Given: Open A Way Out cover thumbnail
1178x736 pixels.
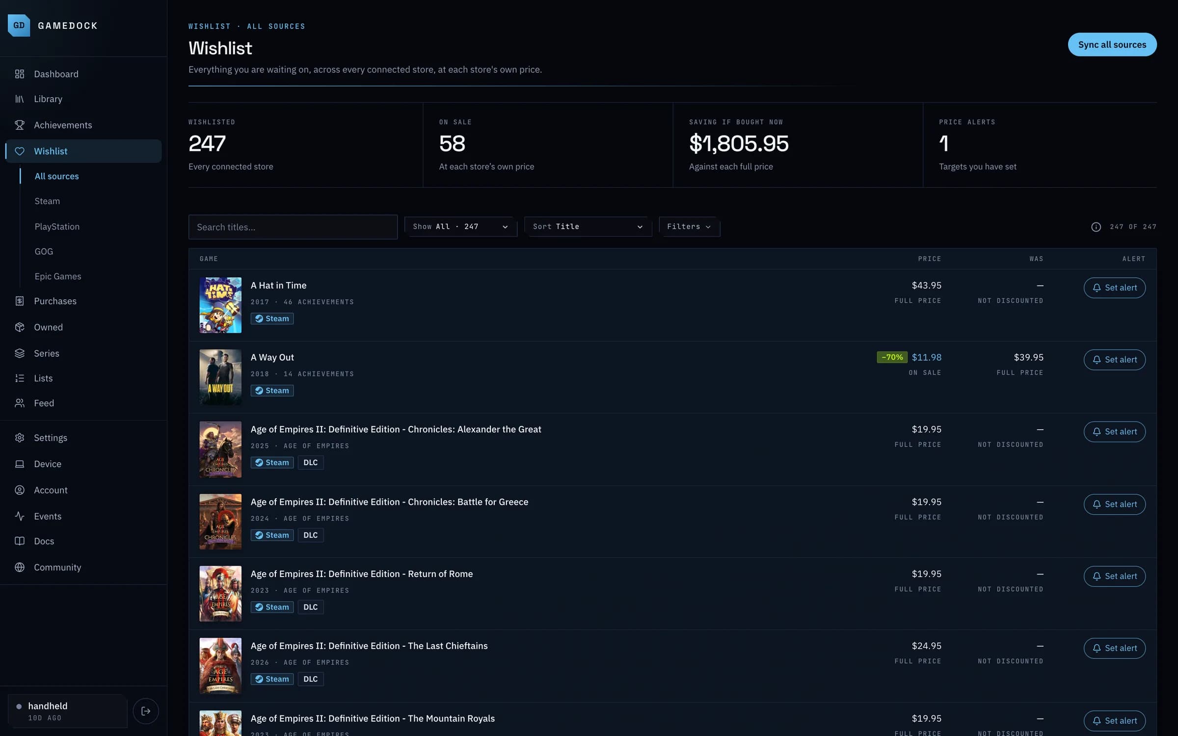Looking at the screenshot, I should (220, 377).
